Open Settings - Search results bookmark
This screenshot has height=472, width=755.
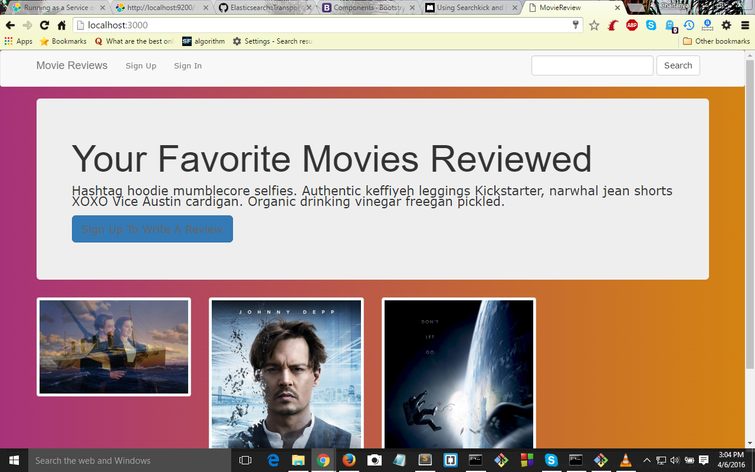(272, 41)
